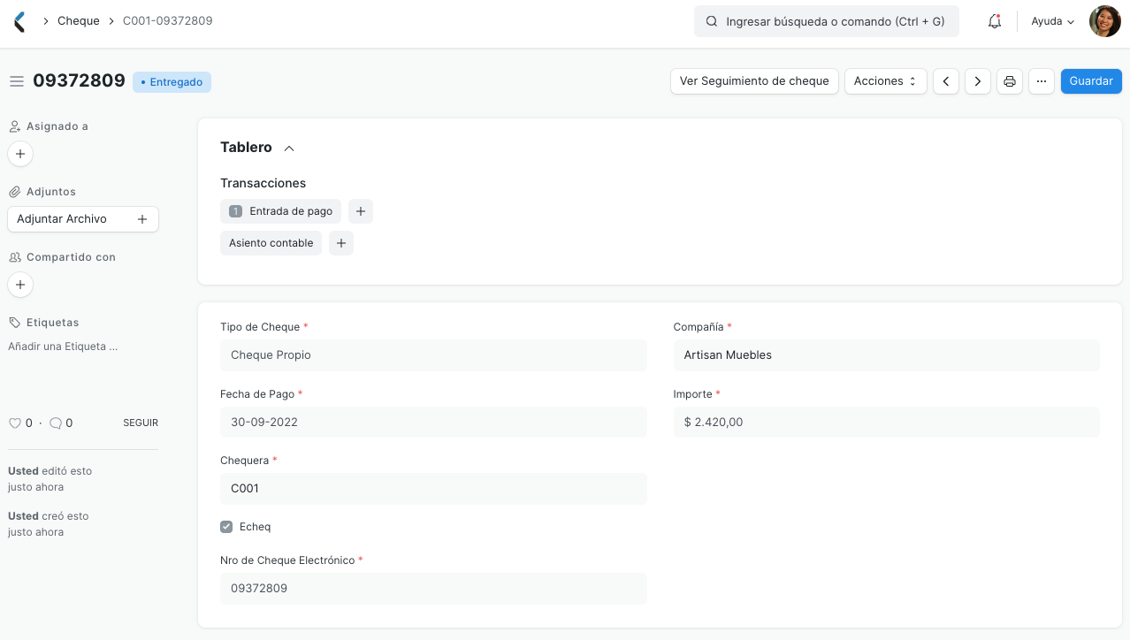This screenshot has width=1130, height=640.
Task: Go to previous cheque record
Action: (x=946, y=81)
